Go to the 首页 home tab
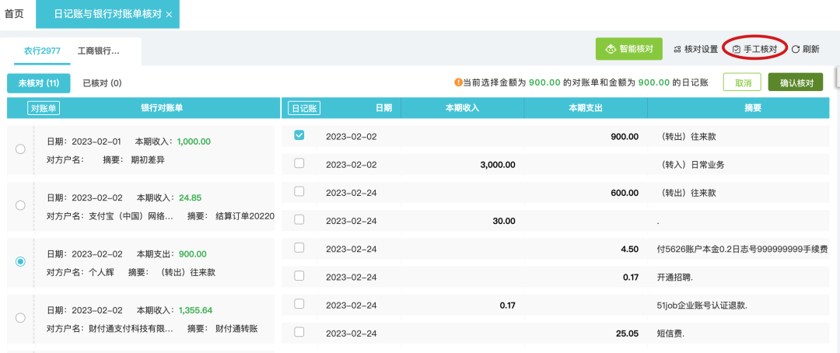 point(14,14)
